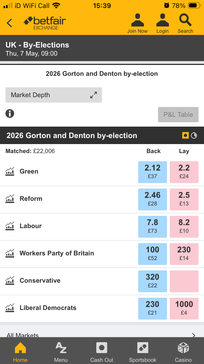Open market info circle icon
The image size is (204, 364).
click(x=10, y=114)
